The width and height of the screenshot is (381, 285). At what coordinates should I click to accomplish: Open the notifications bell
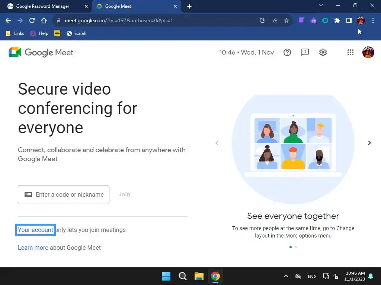tap(371, 276)
